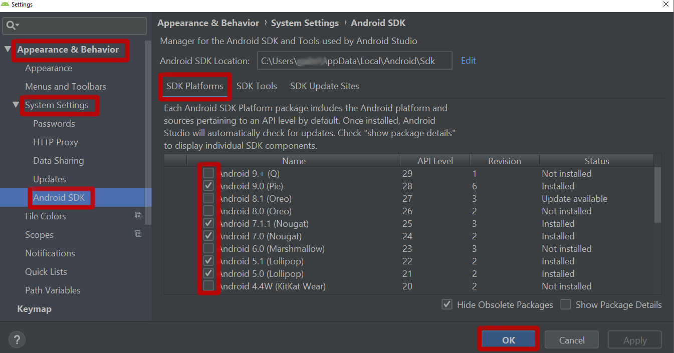Collapse the System Settings tree node
674x353 pixels.
click(15, 105)
